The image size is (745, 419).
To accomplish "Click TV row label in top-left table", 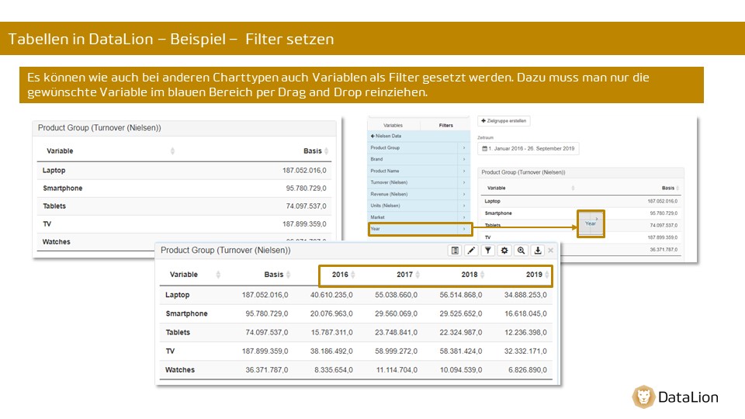I will (47, 223).
